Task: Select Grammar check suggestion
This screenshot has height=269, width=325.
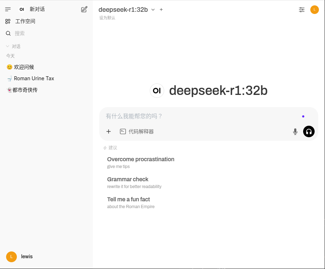Action: [x=134, y=183]
